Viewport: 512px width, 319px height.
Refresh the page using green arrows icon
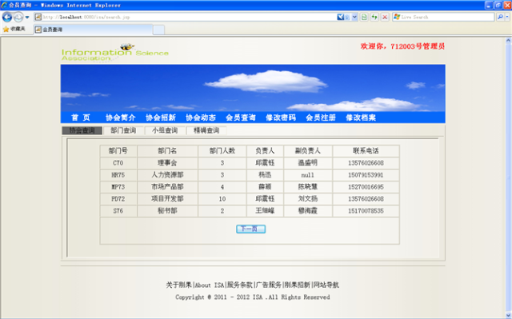click(374, 17)
